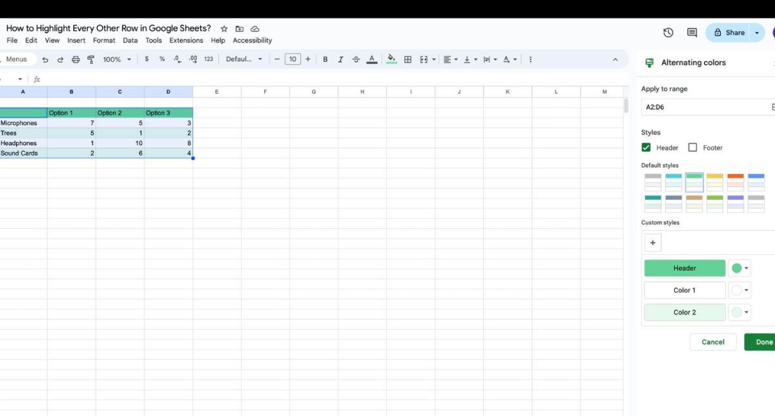Click the Cancel button

pos(713,342)
